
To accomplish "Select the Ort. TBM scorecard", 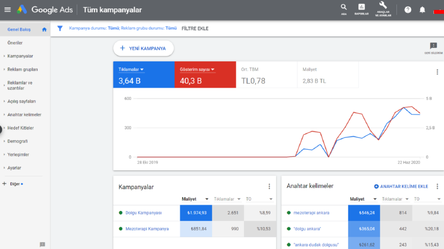I will coord(267,74).
